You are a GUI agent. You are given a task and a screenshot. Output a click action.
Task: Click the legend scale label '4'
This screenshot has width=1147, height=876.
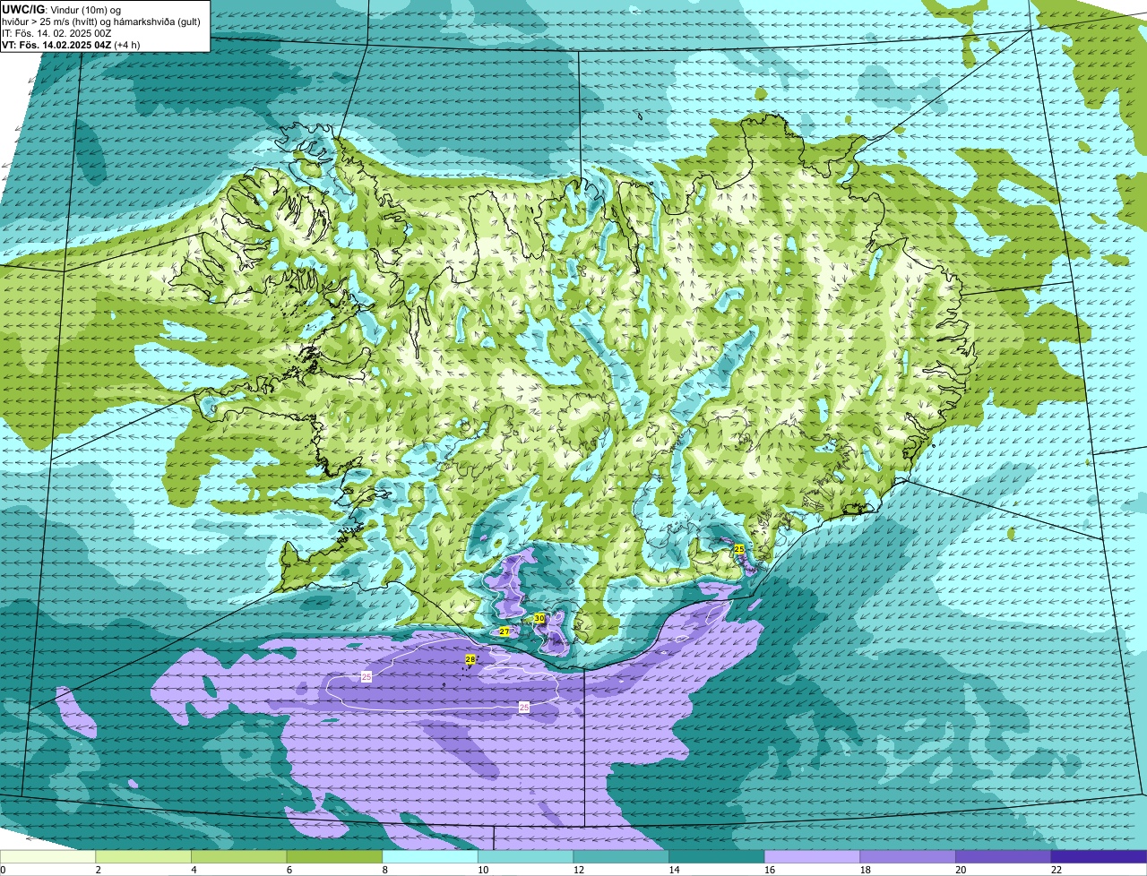pos(194,870)
